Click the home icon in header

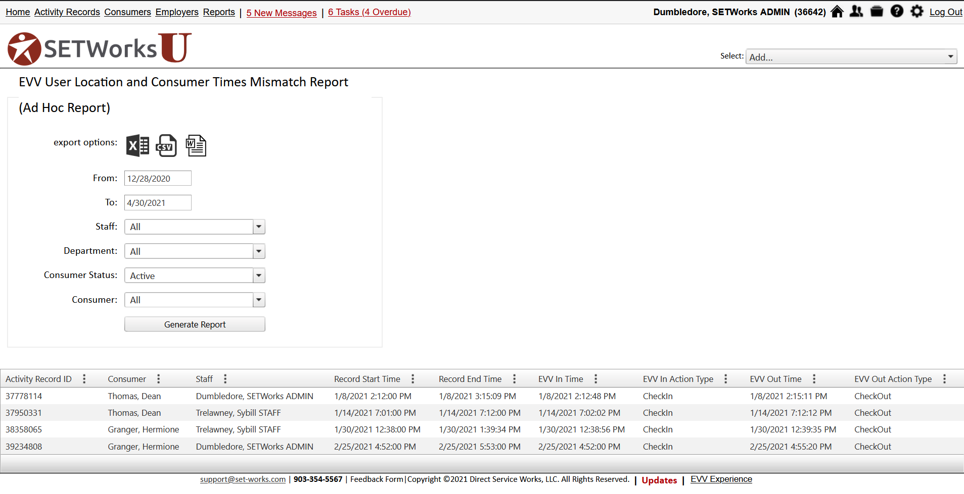[837, 12]
